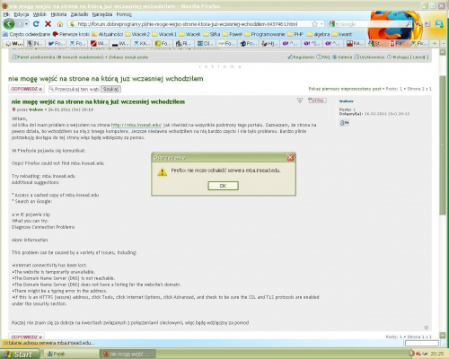This screenshot has height=359, width=449.
Task: Bookmark this page with the star icon
Action: [314, 24]
